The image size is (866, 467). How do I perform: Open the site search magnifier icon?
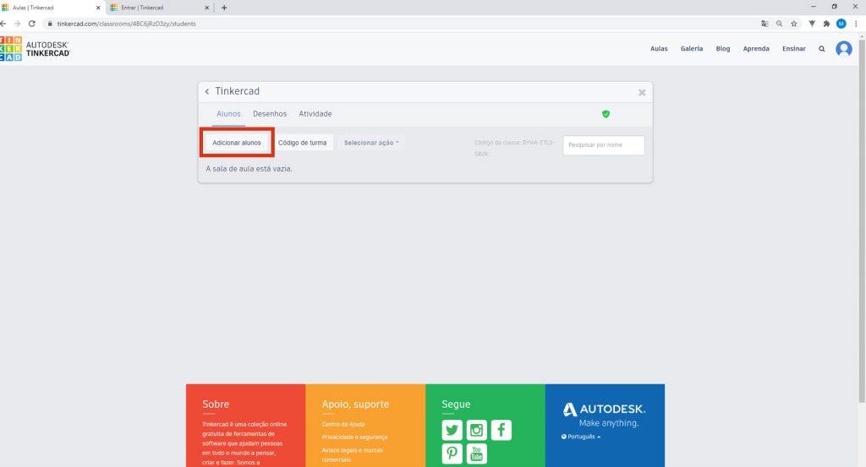822,49
